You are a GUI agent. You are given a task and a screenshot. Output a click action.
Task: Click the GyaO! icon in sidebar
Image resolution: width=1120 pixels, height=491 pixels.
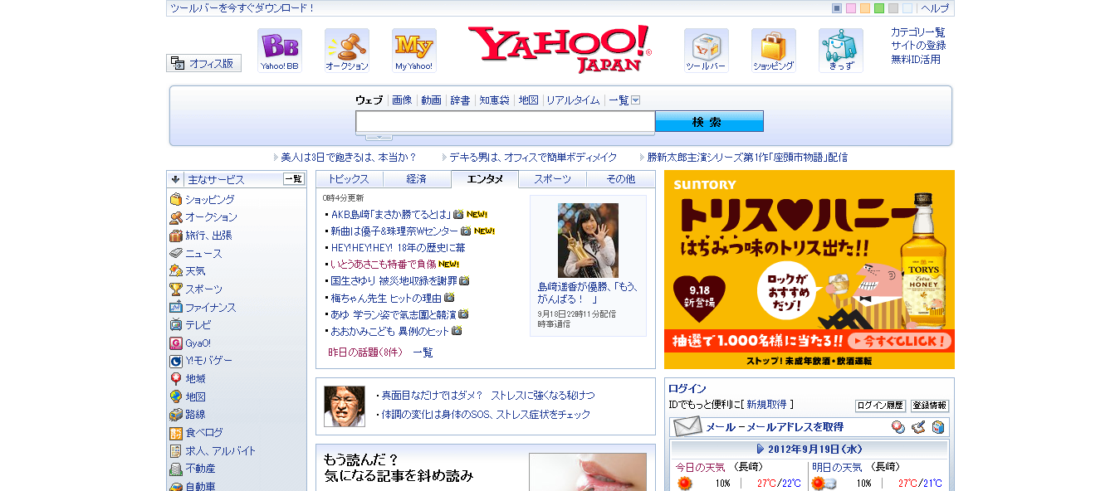[176, 343]
